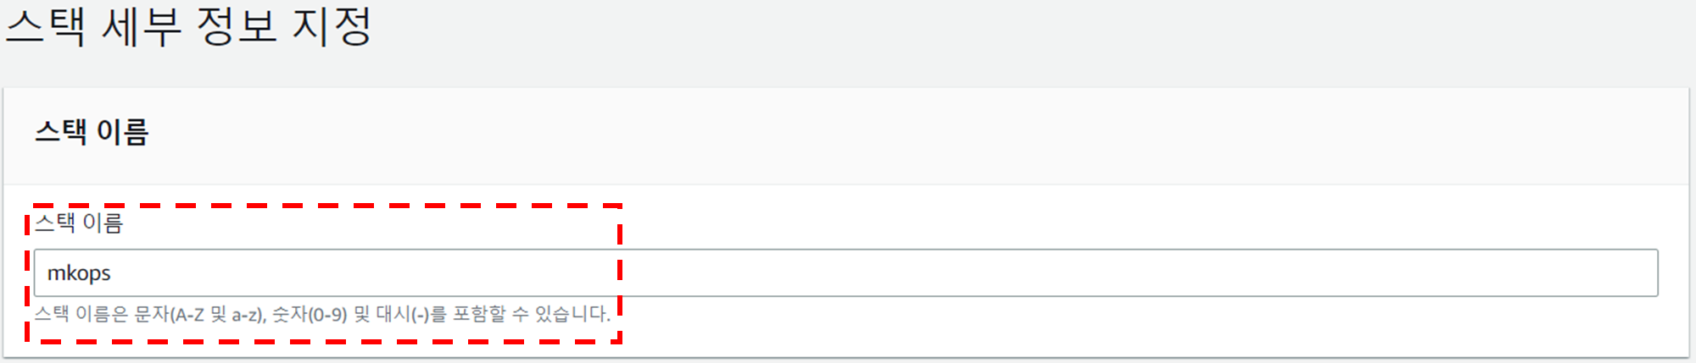Screen dimensions: 1696x363
Task: Click the word '세부' in the page title
Action: point(142,25)
